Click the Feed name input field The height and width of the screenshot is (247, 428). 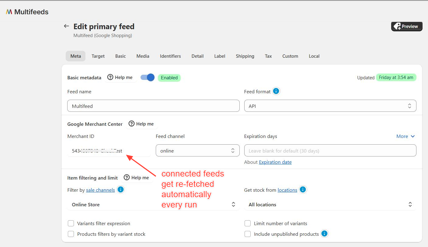[x=153, y=106]
